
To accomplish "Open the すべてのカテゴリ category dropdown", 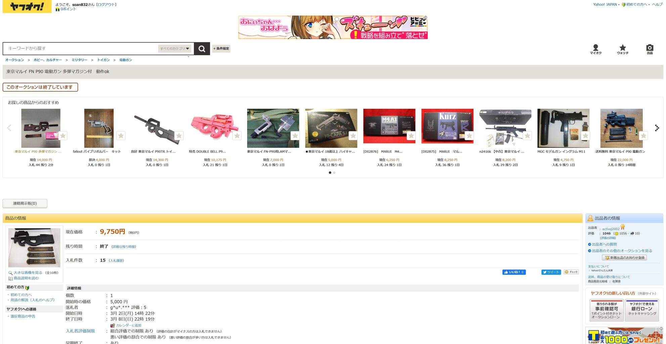I will tap(175, 49).
